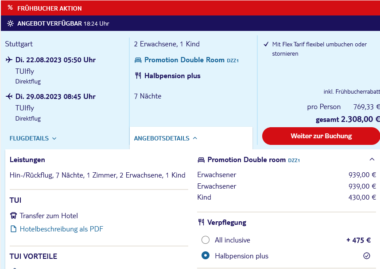Click the bed icon beside Promotion Double Room
This screenshot has width=380, height=269.
(x=138, y=60)
